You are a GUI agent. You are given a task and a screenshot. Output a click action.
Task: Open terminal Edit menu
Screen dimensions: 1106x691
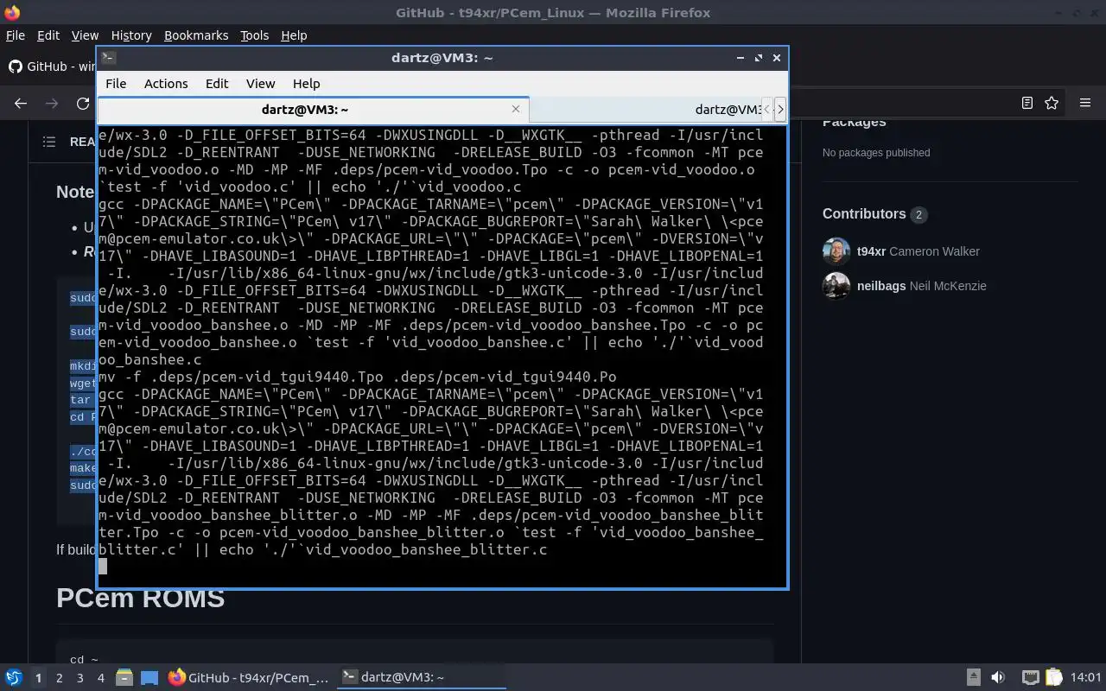[x=217, y=84]
